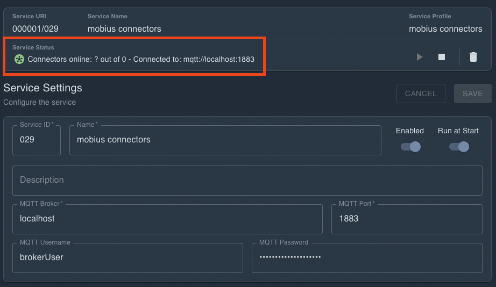Screen dimensions: 496x287
Task: Click the Name field in Service Settings
Action: [x=225, y=140]
